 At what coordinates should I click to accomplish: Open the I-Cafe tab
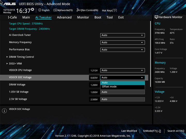[x=12, y=18]
